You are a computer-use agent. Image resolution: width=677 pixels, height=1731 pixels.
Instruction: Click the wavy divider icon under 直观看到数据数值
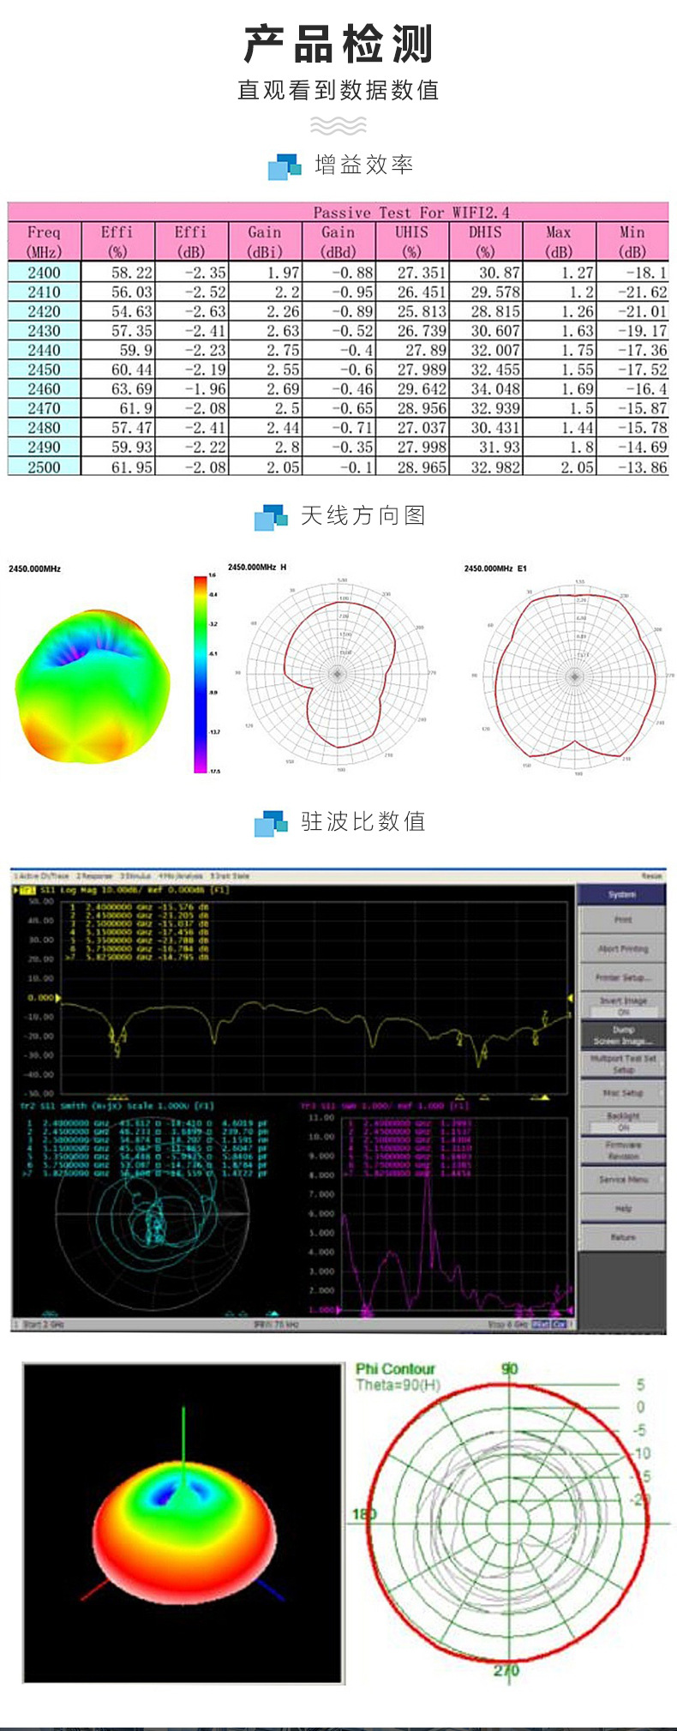tap(338, 126)
